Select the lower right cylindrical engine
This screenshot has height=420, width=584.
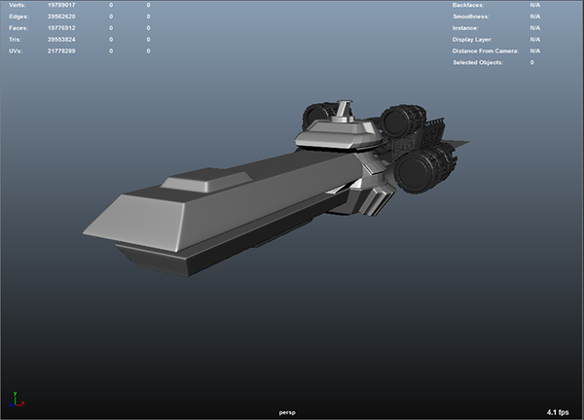424,170
